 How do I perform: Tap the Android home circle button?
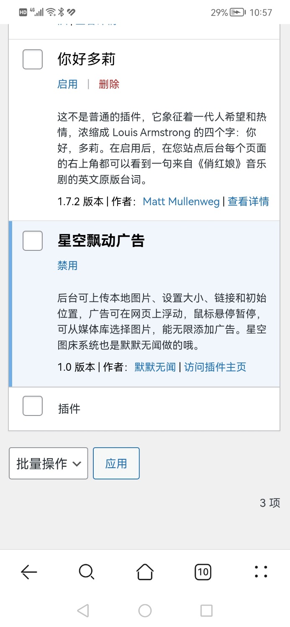tap(145, 610)
